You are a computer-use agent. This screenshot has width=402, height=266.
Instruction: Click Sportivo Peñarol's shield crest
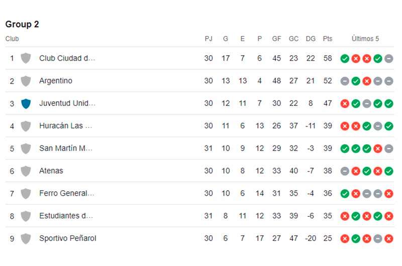point(26,238)
